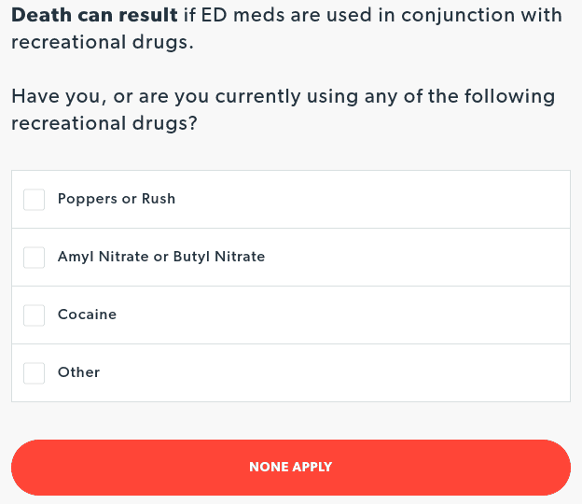This screenshot has width=582, height=504.
Task: Click the bold 'Death can result' text
Action: (x=93, y=16)
